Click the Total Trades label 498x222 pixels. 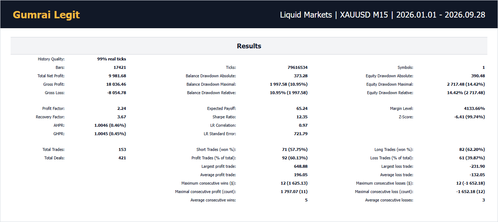click(x=53, y=149)
